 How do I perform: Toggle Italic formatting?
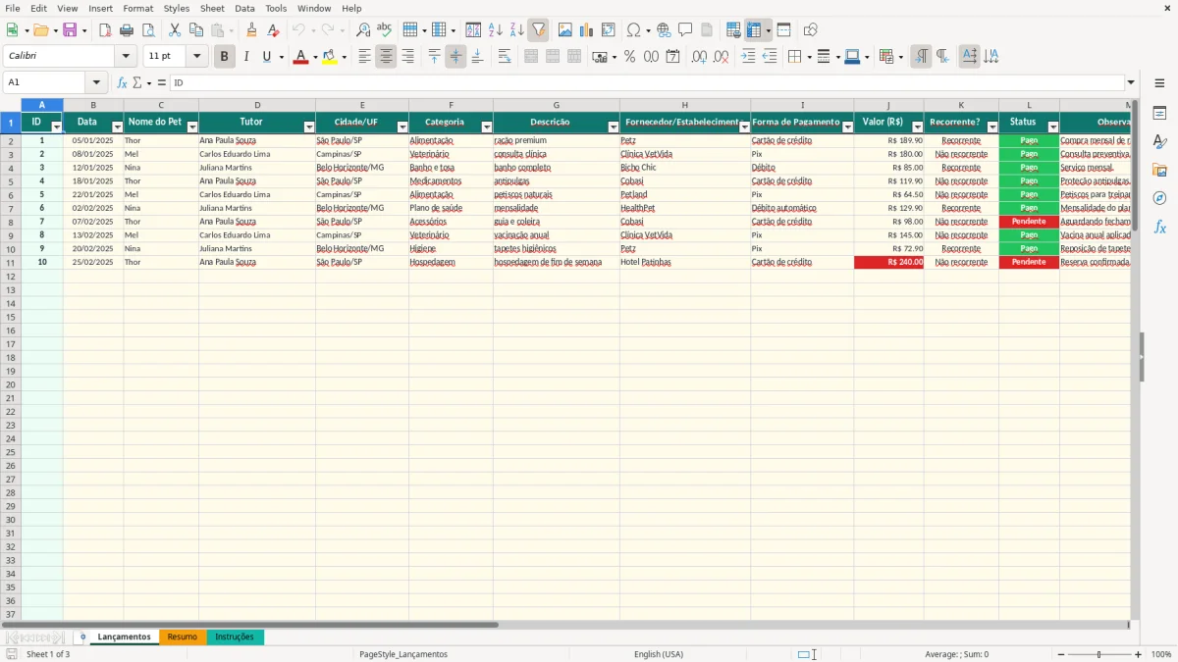click(x=246, y=57)
